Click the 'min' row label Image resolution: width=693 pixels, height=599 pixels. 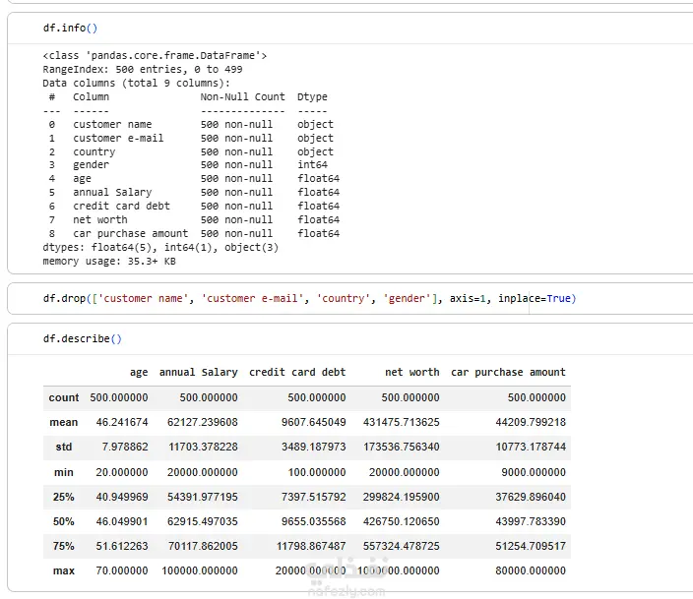(x=64, y=473)
